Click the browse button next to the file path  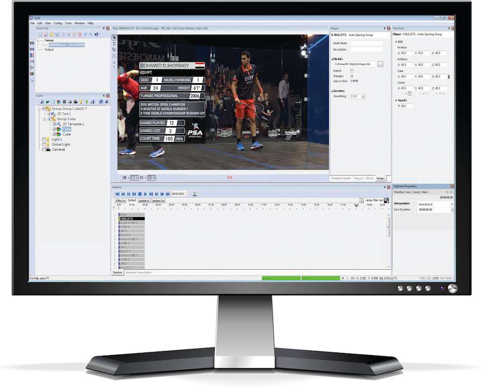(380, 64)
